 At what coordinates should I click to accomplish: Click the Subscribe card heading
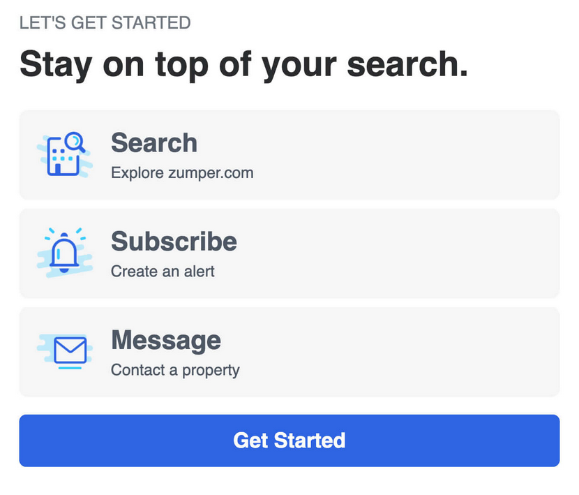(173, 242)
